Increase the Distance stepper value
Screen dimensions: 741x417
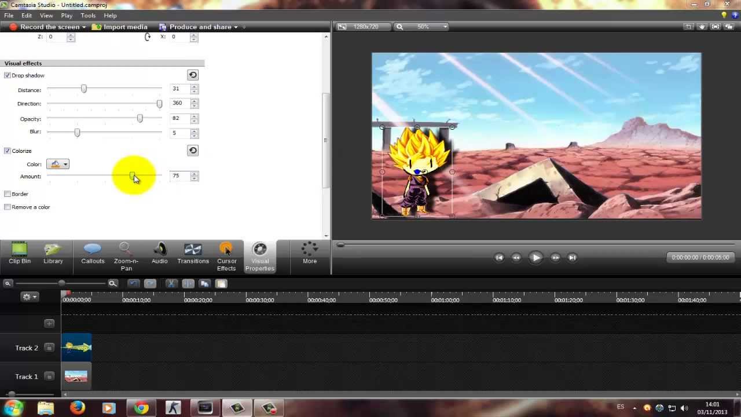click(x=195, y=87)
